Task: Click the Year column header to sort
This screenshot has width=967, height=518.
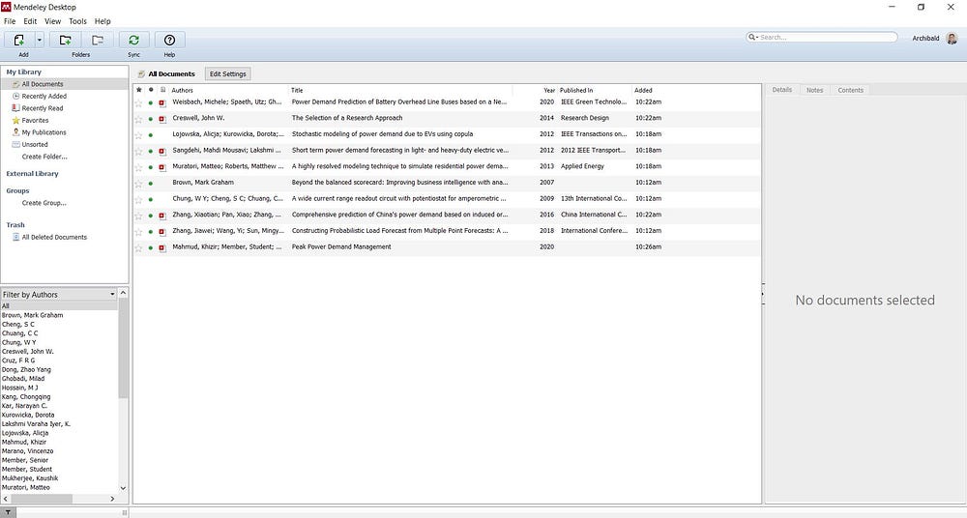Action: coord(548,90)
